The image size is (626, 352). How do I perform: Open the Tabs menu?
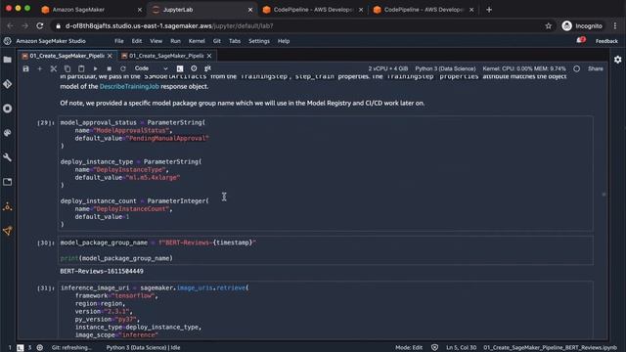235,41
